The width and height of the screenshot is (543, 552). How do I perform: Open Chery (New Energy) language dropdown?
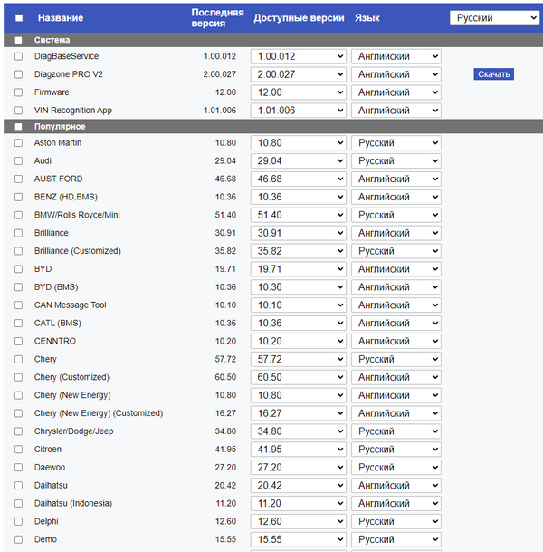(396, 395)
